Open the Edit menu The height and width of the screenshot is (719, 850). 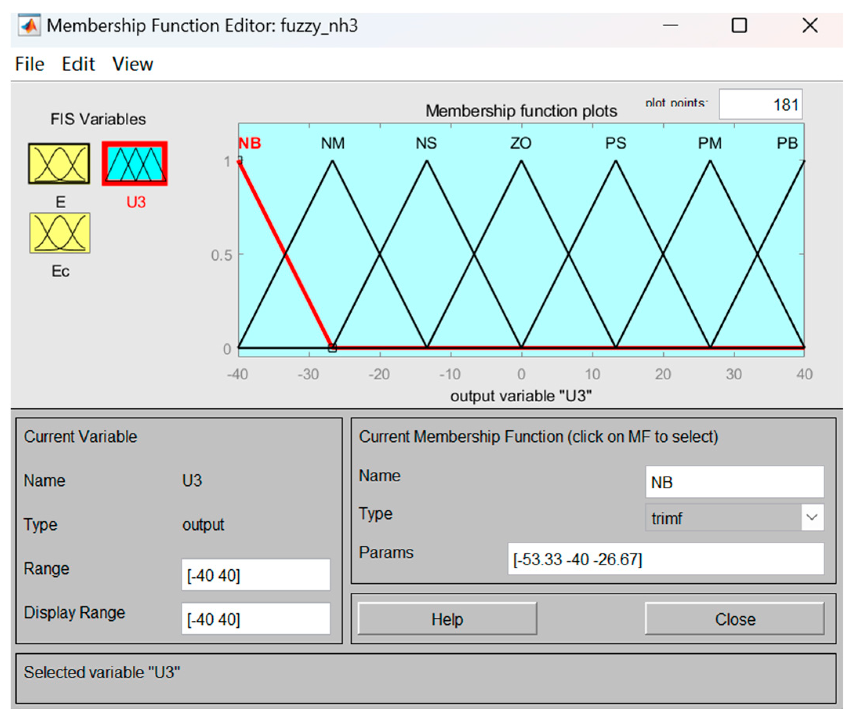[x=78, y=64]
